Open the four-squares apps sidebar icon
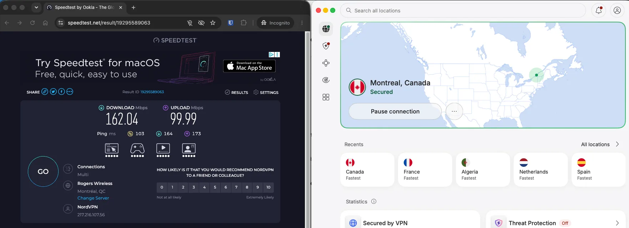 point(326,97)
